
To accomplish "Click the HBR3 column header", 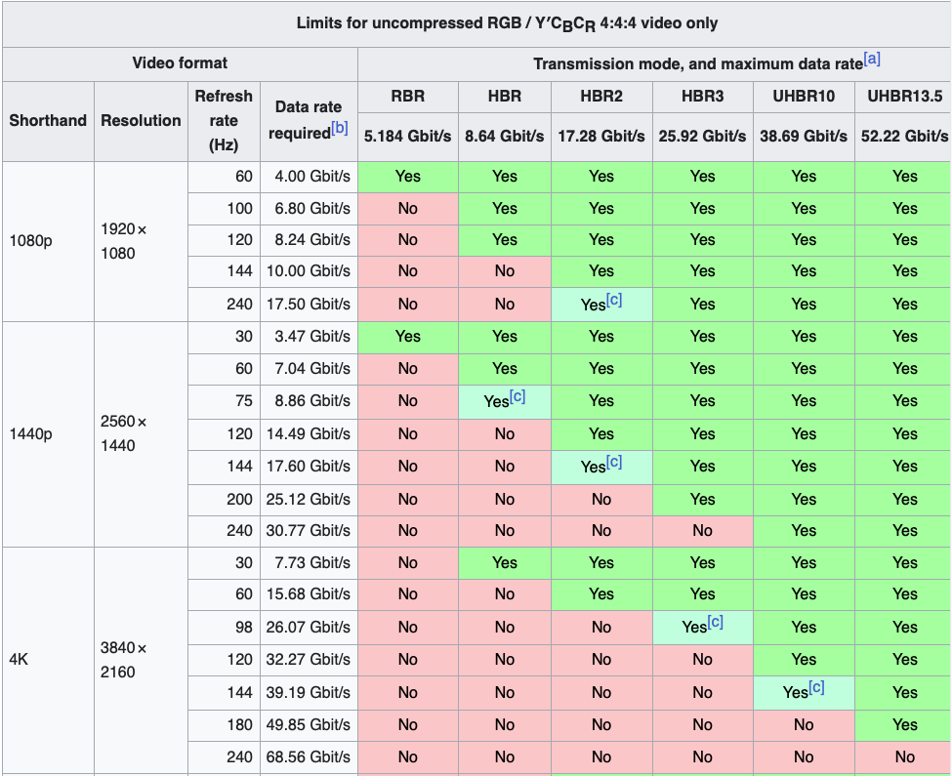I will 702,97.
